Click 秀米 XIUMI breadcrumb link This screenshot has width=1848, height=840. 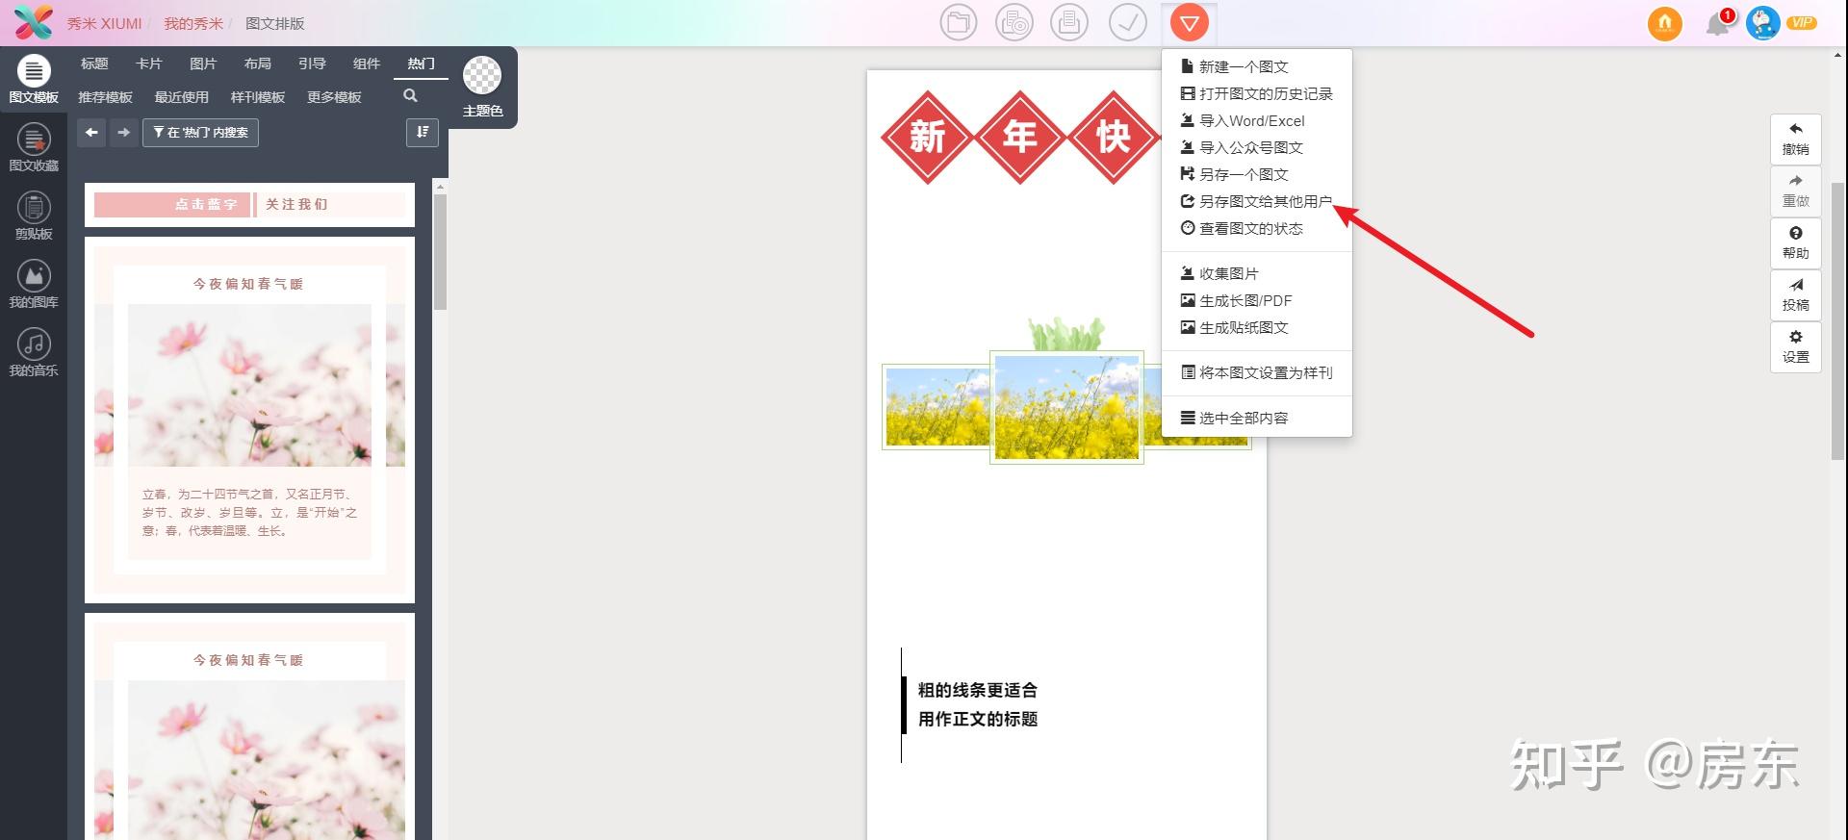tap(104, 23)
